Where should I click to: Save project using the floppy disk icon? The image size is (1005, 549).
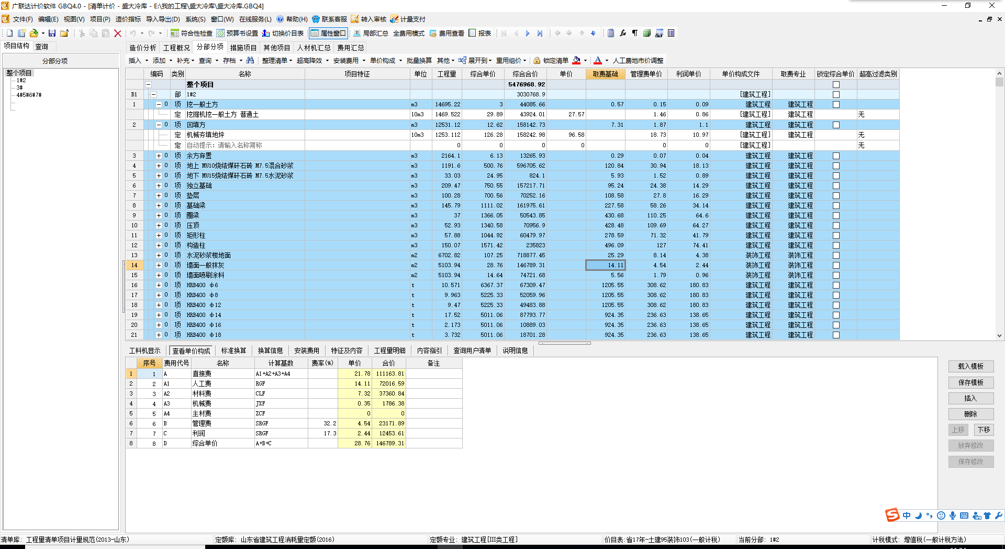tap(52, 33)
